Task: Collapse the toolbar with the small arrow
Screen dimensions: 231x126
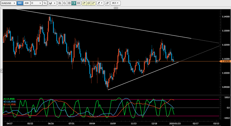Action: 116,8
